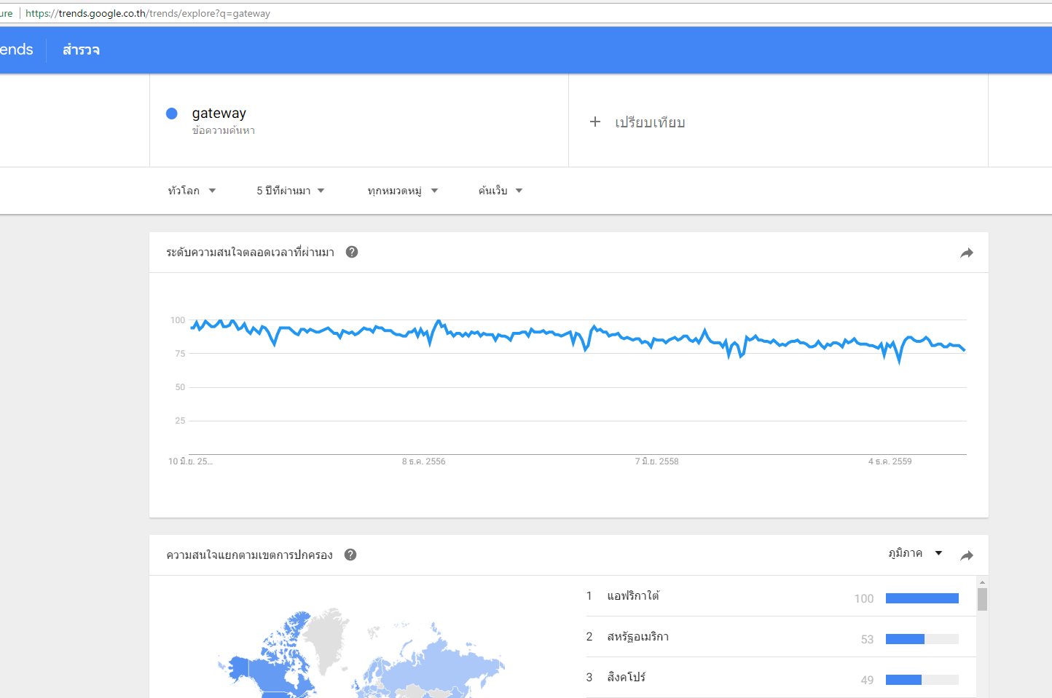This screenshot has width=1052, height=698.
Task: Open help for ระดับความสนใจตลอดเวลาที่ผ่านมา
Action: 352,252
